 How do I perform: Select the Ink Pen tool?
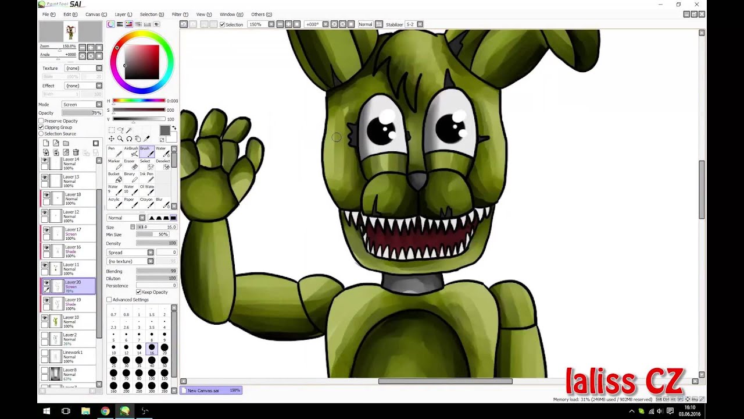click(146, 177)
